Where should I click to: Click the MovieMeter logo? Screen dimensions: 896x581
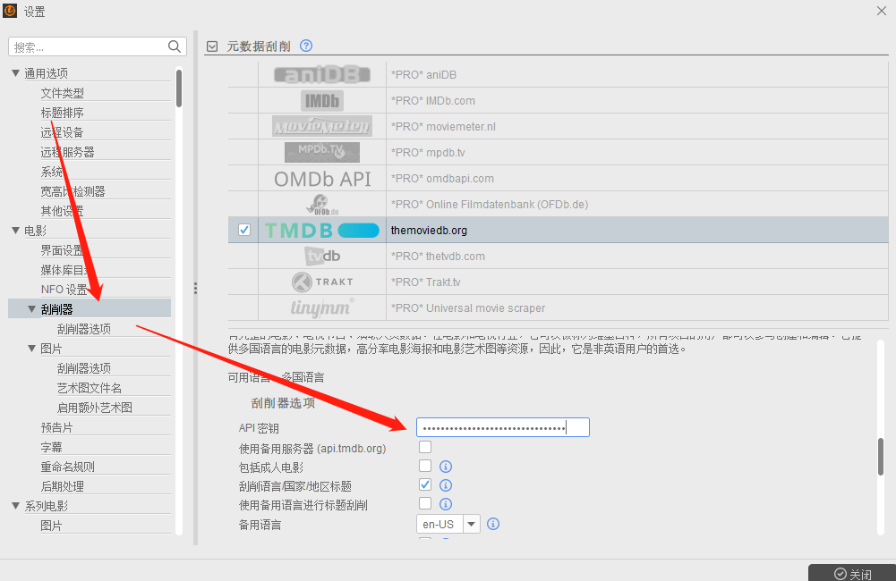(321, 126)
